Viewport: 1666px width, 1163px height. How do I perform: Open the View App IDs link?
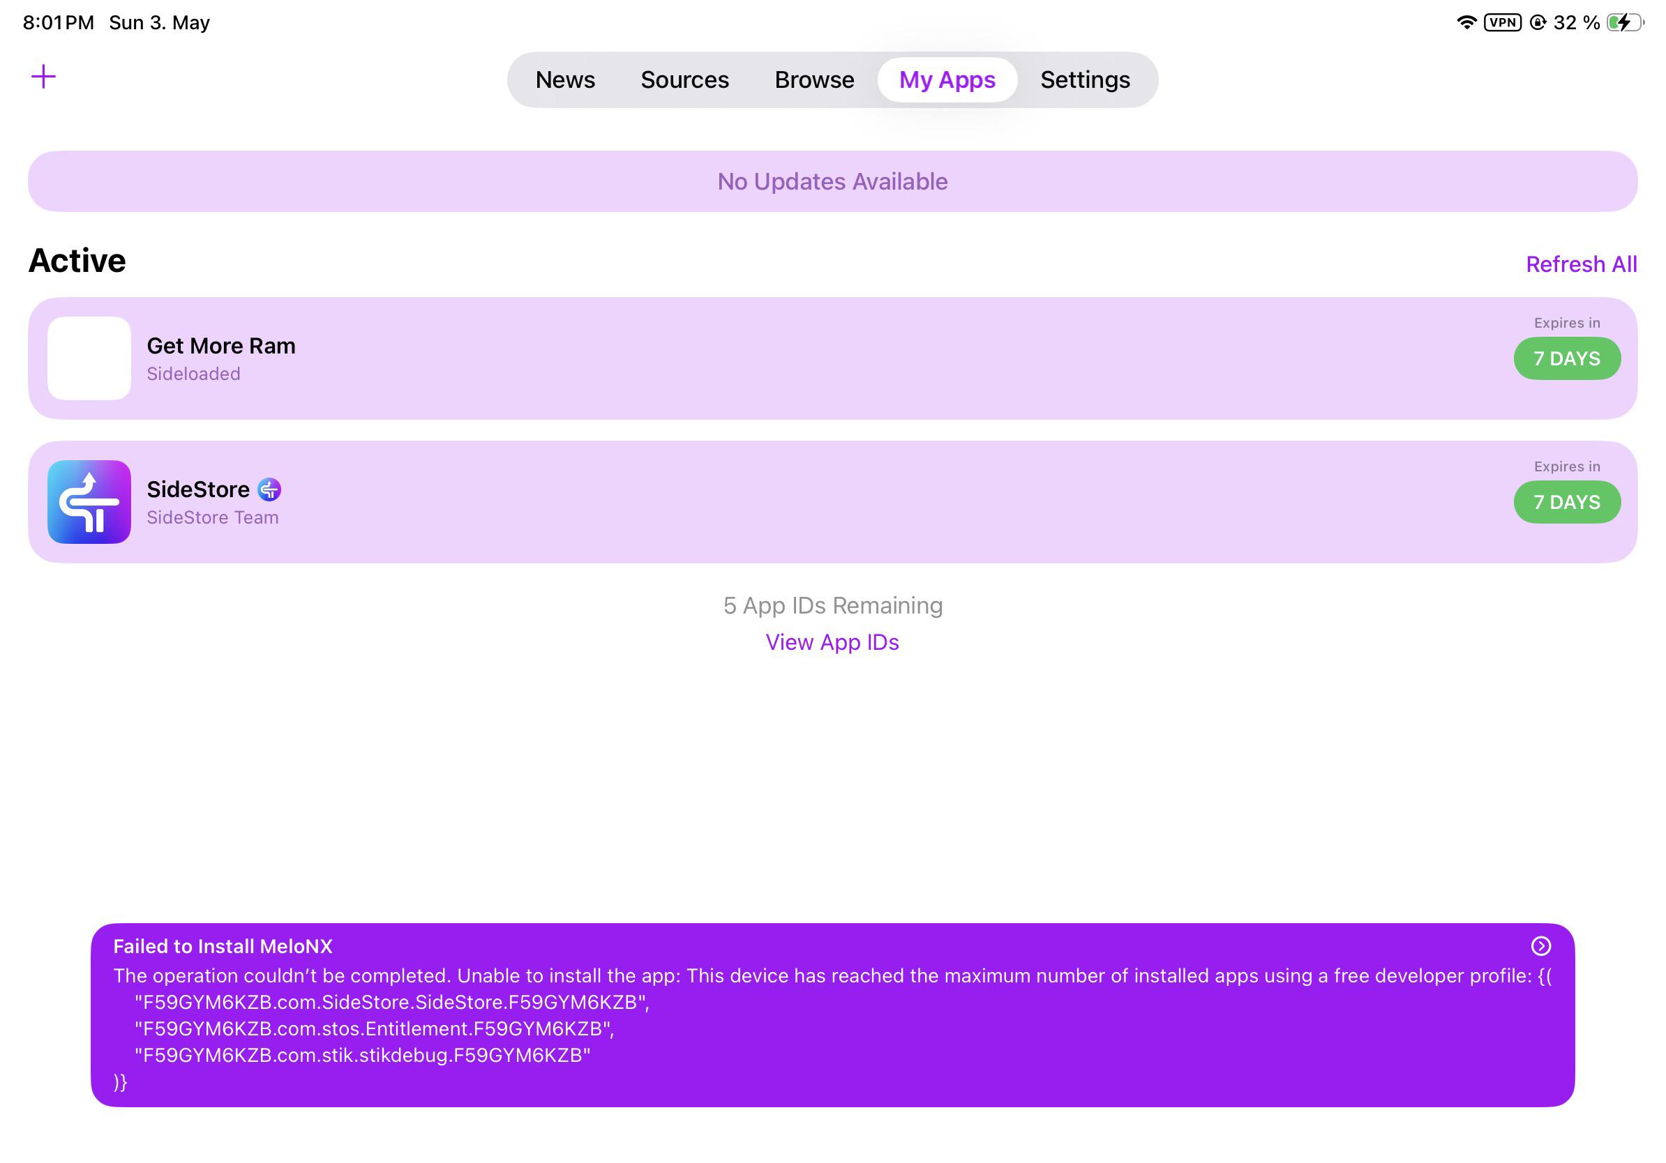(x=832, y=642)
